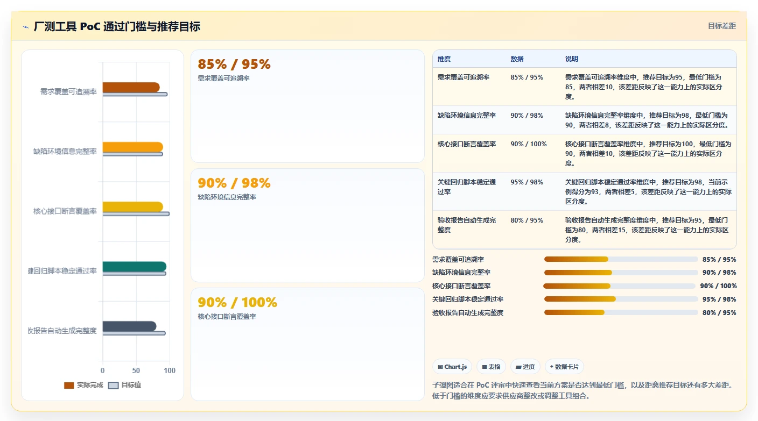Click the 验收报告自动生成完整度 progress bar
The width and height of the screenshot is (758, 421).
click(x=621, y=312)
